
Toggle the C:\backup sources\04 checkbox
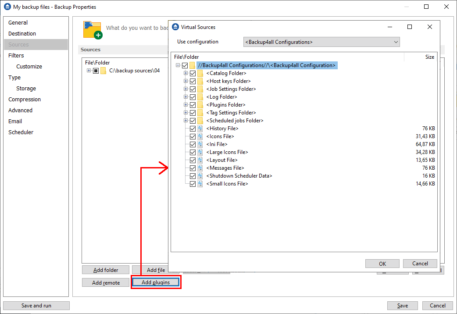pos(96,71)
